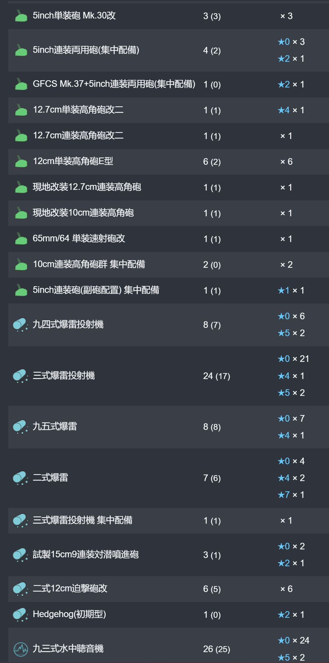Image resolution: width=329 pixels, height=663 pixels.
Task: Click the depth charge icon for 三式爆雷投射機
Action: pyautogui.click(x=20, y=376)
